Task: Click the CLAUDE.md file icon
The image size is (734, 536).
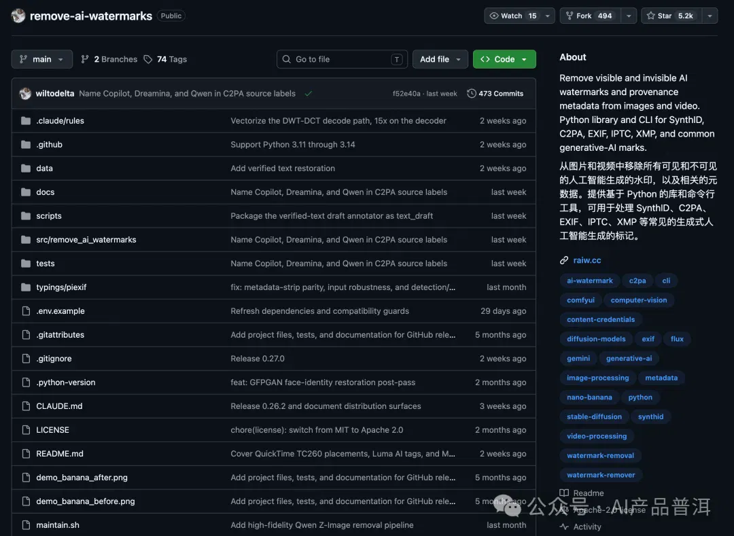Action: pos(27,406)
